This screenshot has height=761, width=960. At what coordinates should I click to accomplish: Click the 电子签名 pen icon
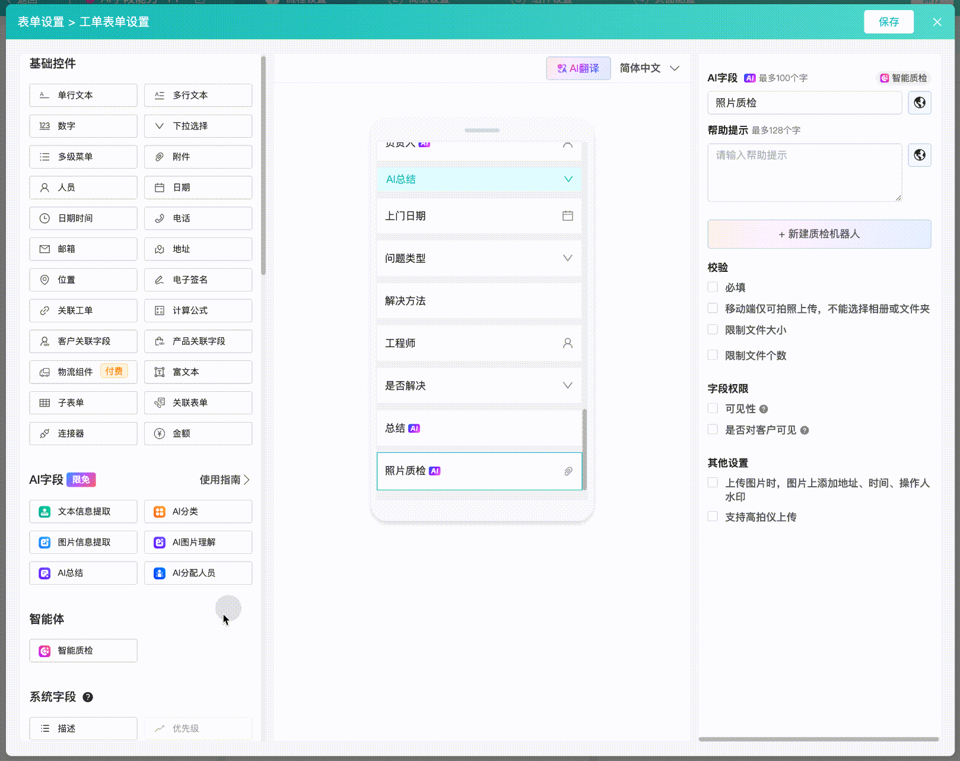pos(160,280)
